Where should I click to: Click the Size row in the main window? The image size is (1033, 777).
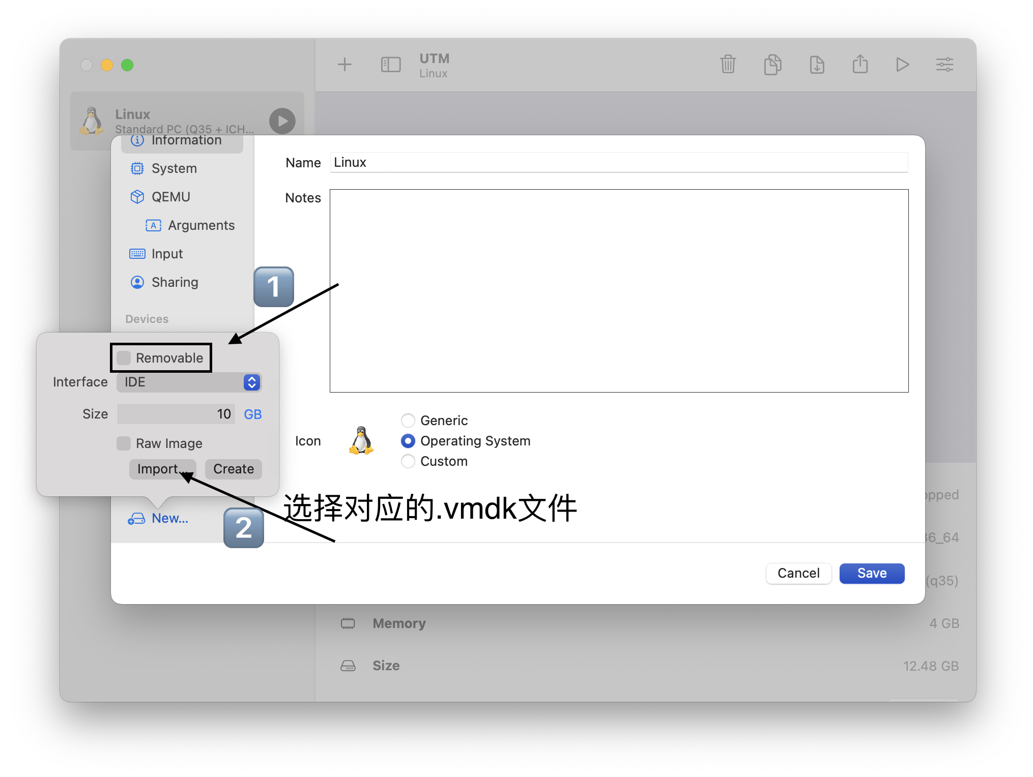coord(649,666)
